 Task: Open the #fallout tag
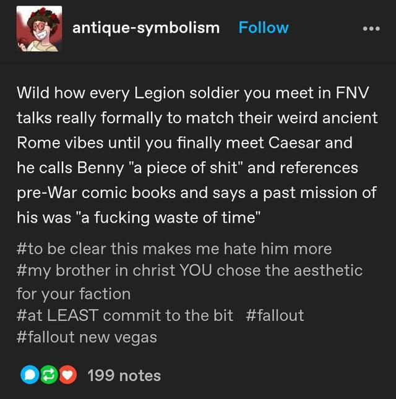click(275, 315)
